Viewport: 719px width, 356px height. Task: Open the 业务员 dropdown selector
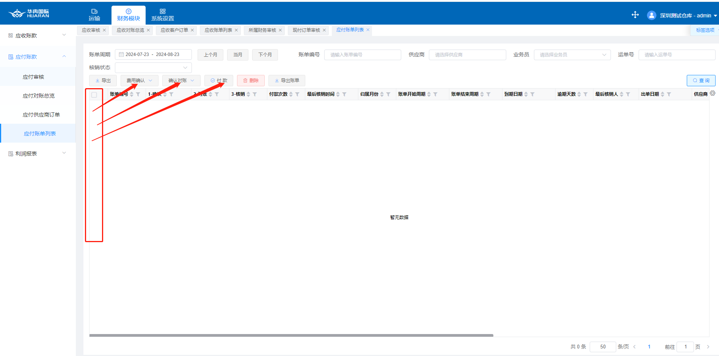pos(572,55)
